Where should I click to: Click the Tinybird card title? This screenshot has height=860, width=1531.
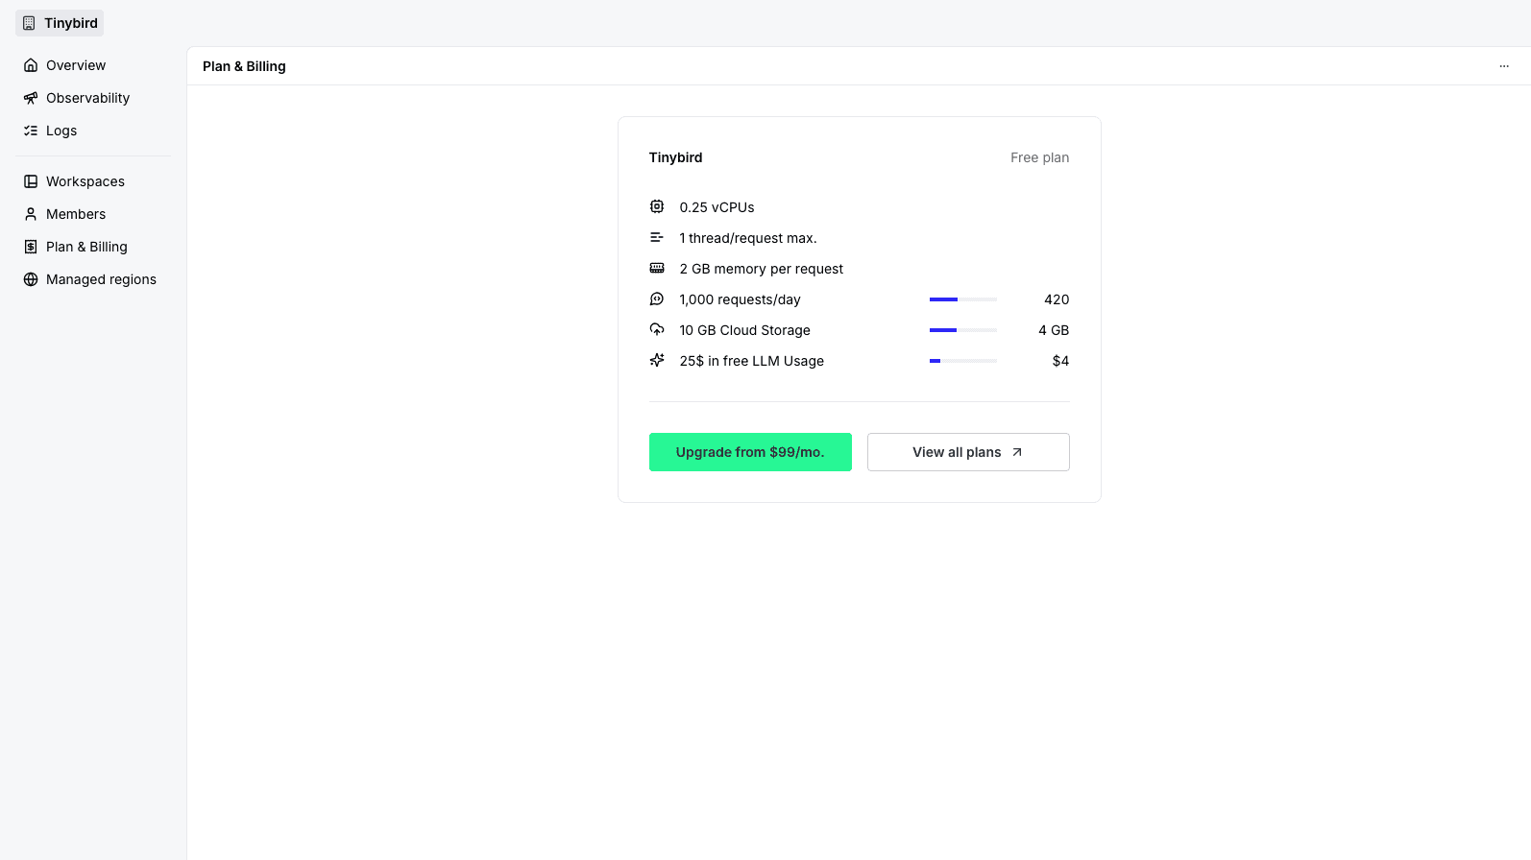coord(675,157)
